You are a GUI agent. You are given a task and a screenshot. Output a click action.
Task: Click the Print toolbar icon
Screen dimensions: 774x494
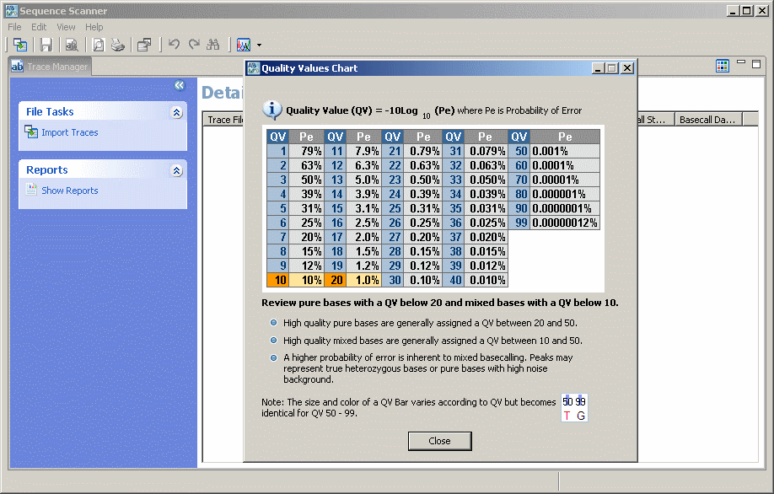tap(117, 45)
